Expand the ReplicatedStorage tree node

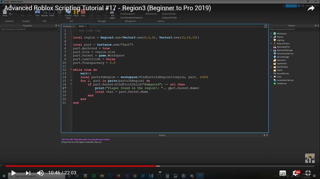click(271, 50)
